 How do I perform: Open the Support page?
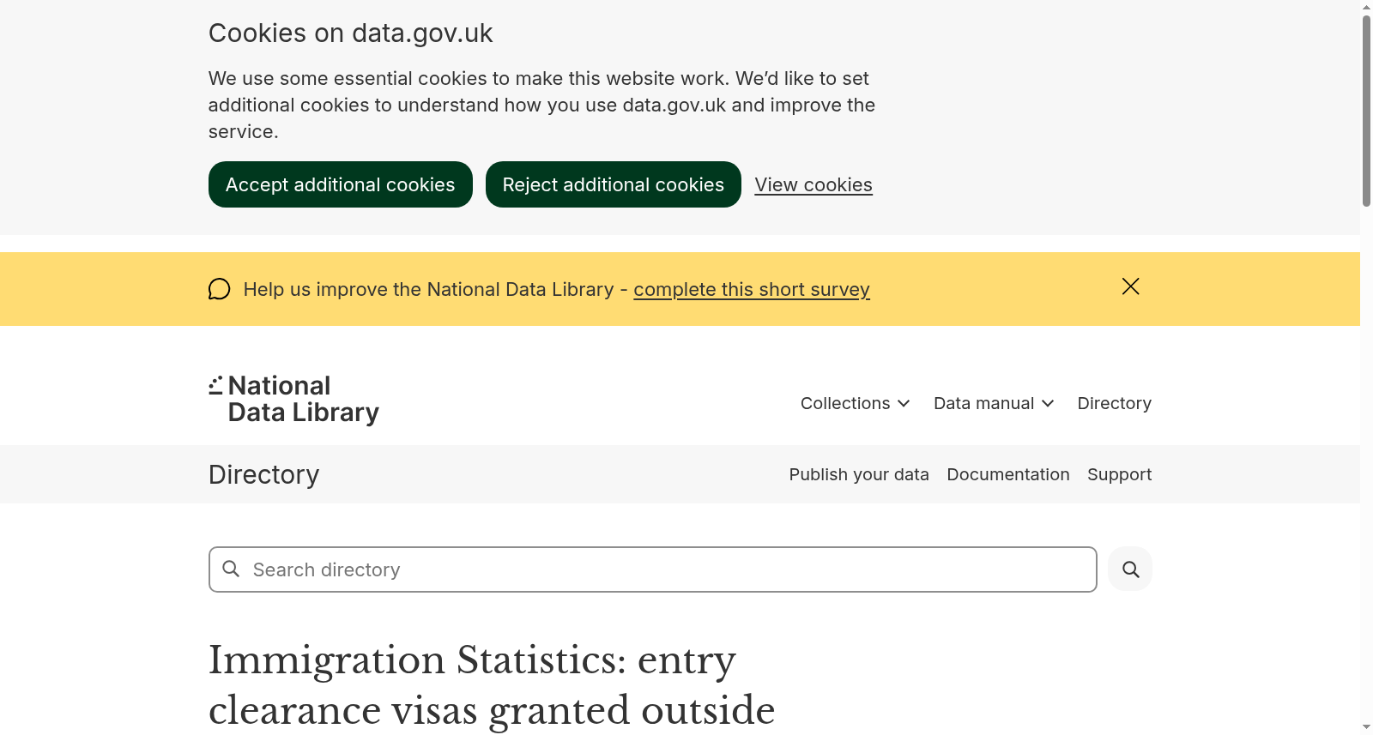click(1119, 474)
